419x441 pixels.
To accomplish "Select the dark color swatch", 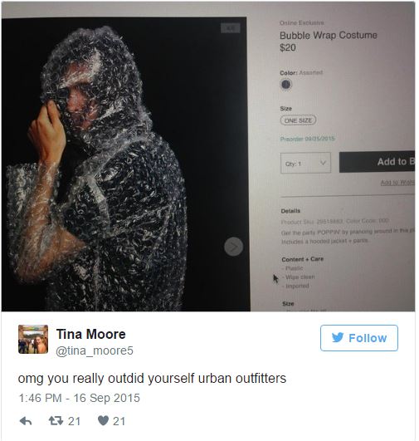I will click(x=285, y=84).
